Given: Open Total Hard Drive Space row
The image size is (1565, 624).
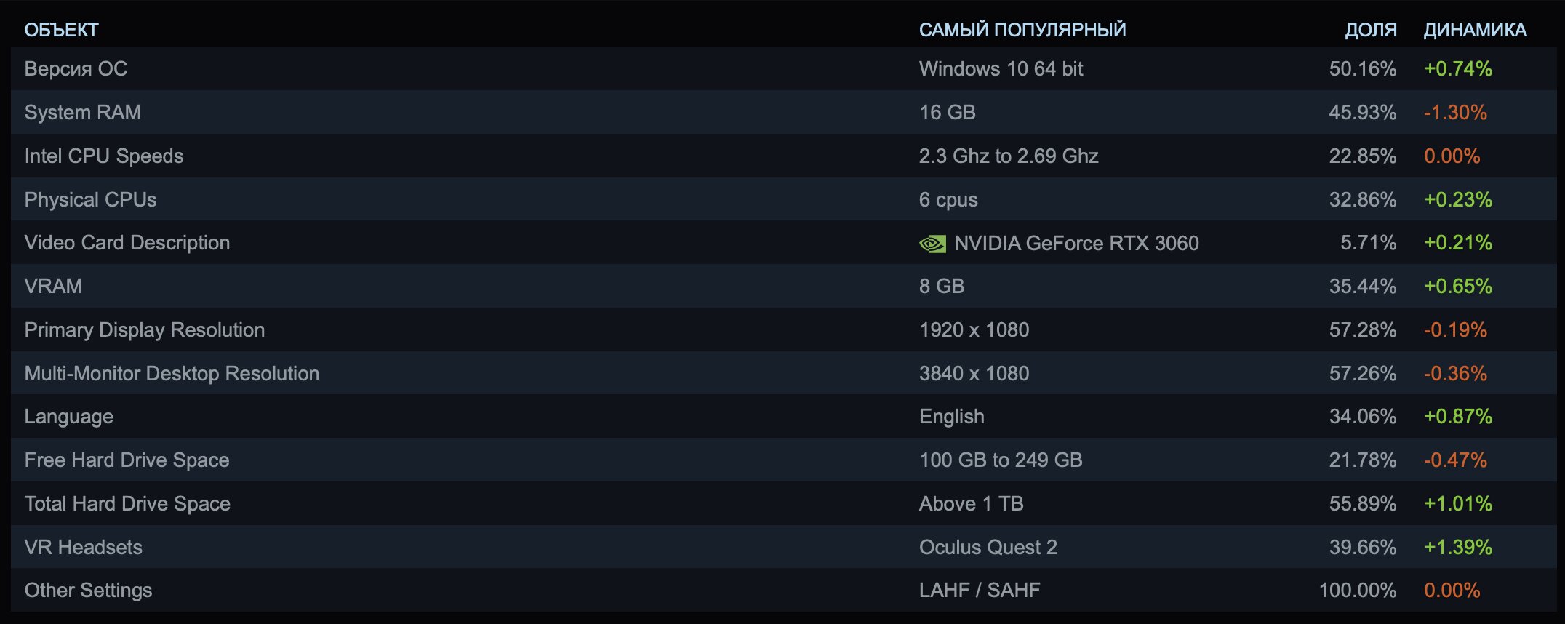Looking at the screenshot, I should point(783,503).
